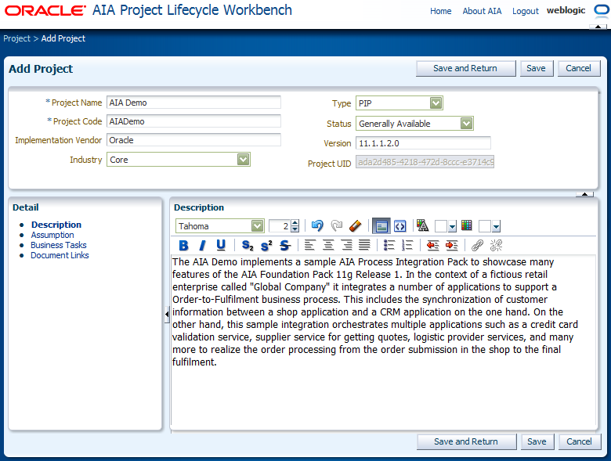Click the foreground text color icon
This screenshot has height=461, width=611.
coord(422,225)
